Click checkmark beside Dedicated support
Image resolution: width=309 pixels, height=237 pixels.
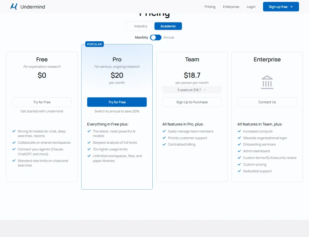pyautogui.click(x=239, y=171)
